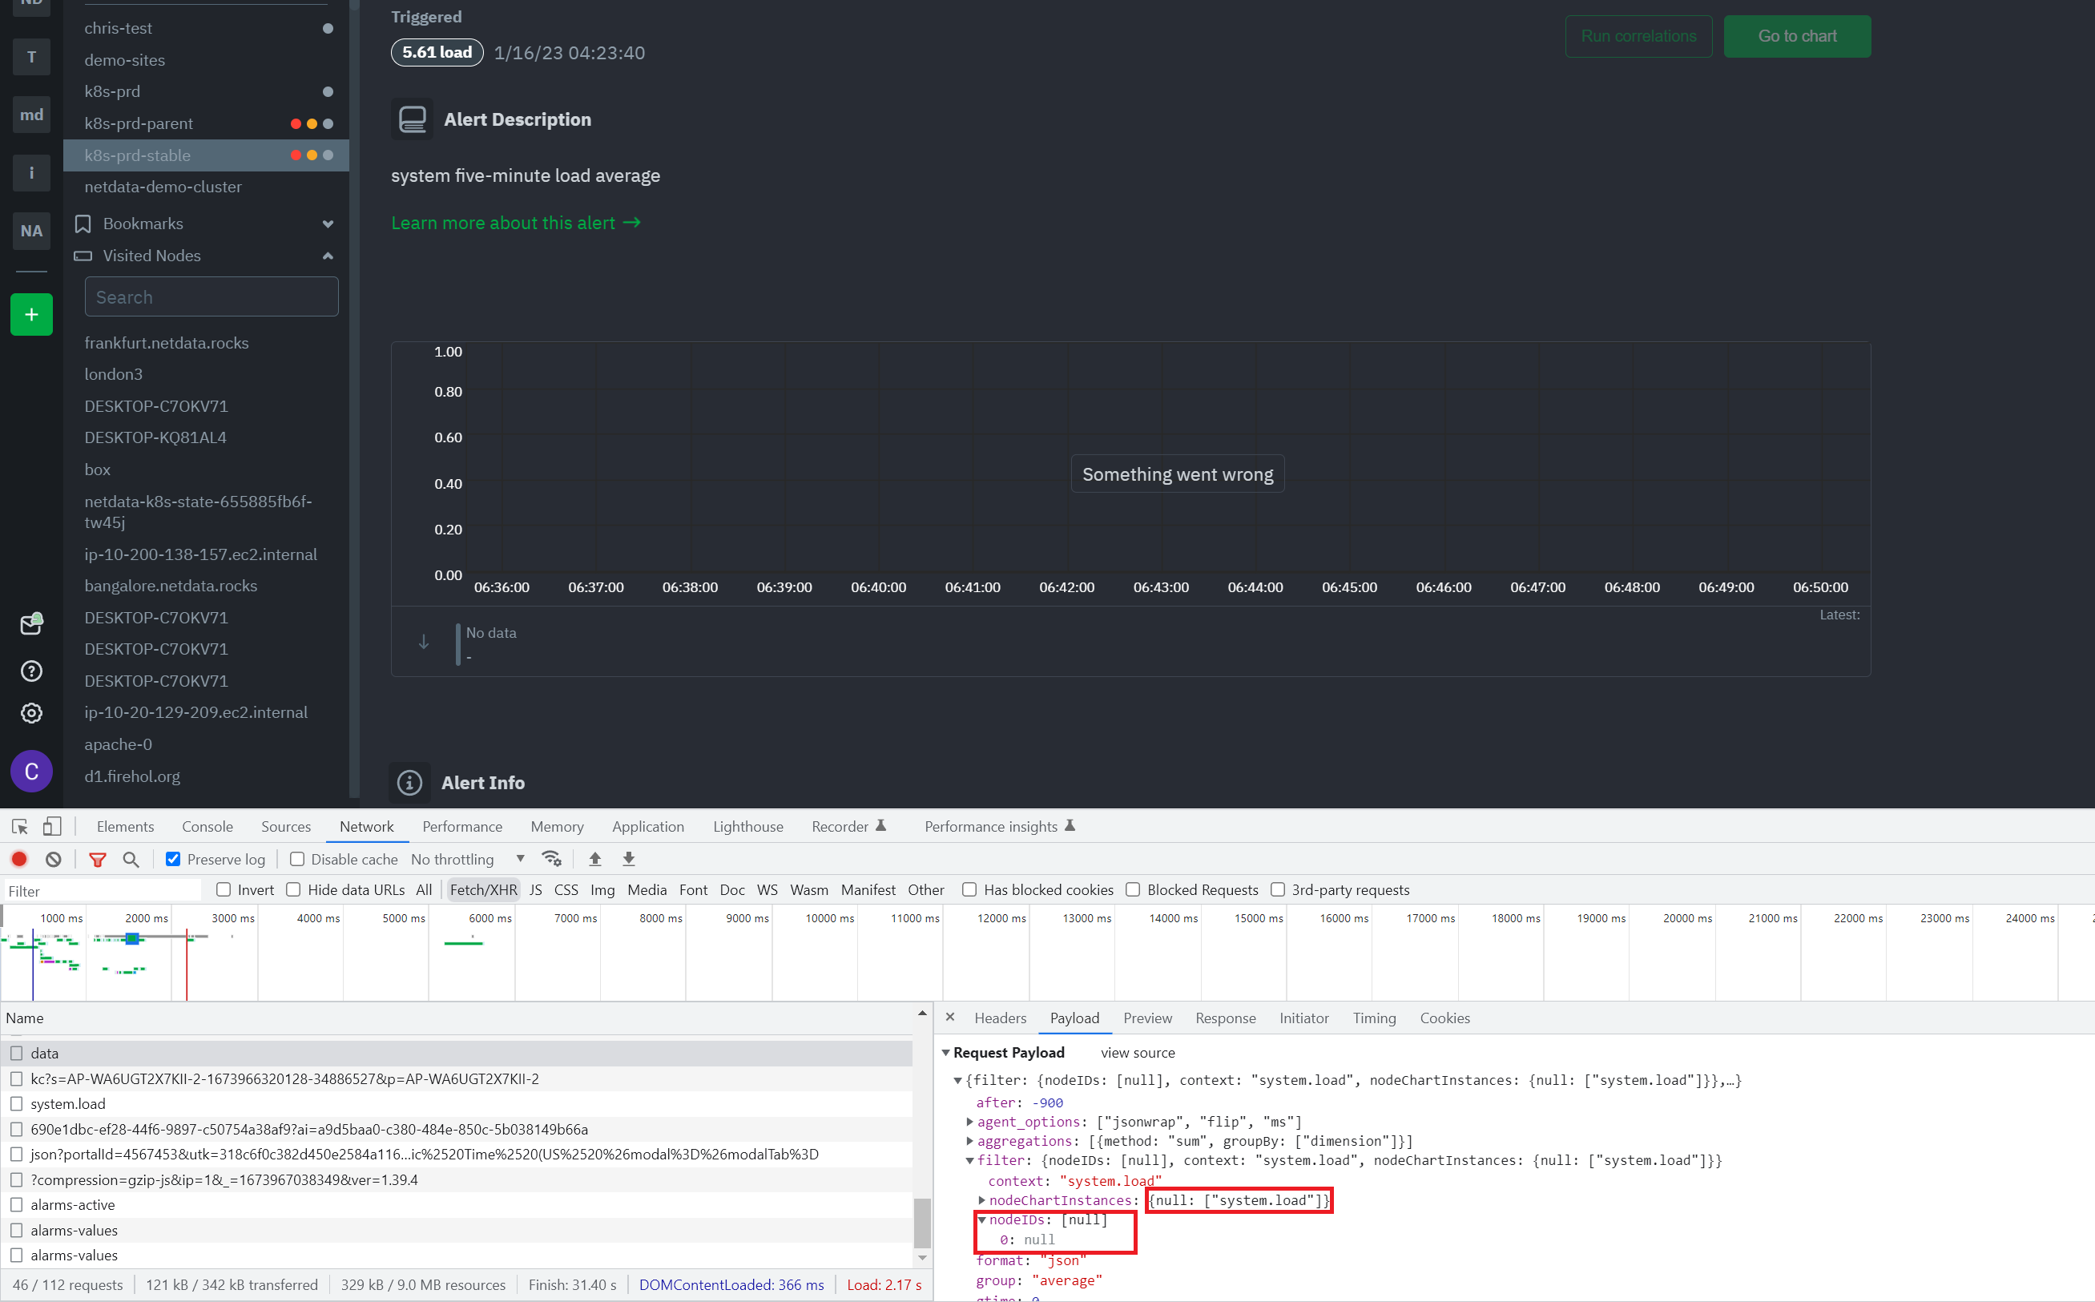Open Netdata settings gear icon

[x=31, y=712]
